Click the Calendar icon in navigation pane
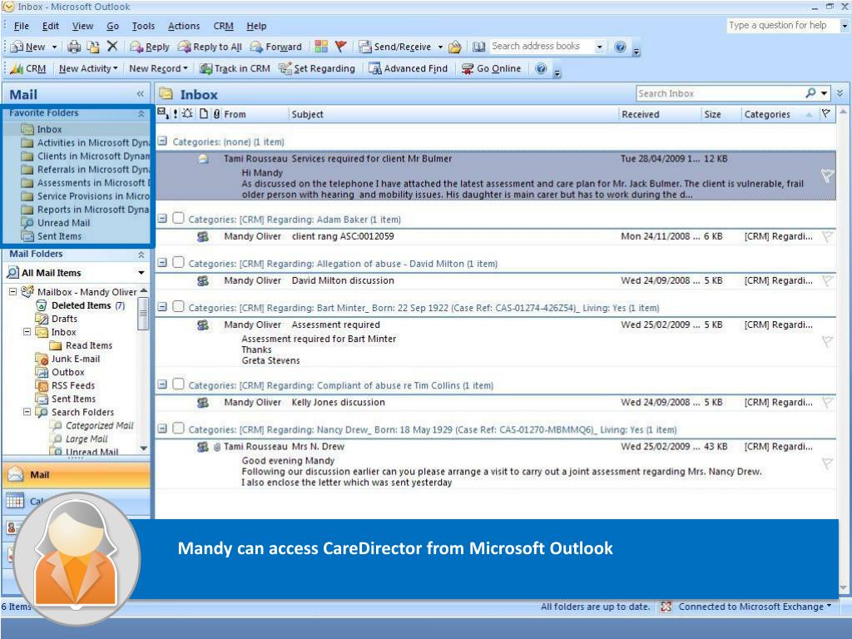 [15, 500]
